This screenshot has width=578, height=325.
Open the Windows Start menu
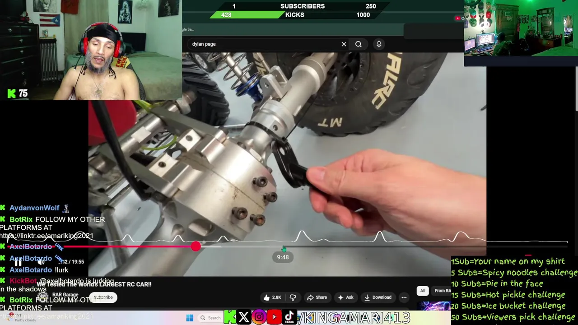click(190, 318)
